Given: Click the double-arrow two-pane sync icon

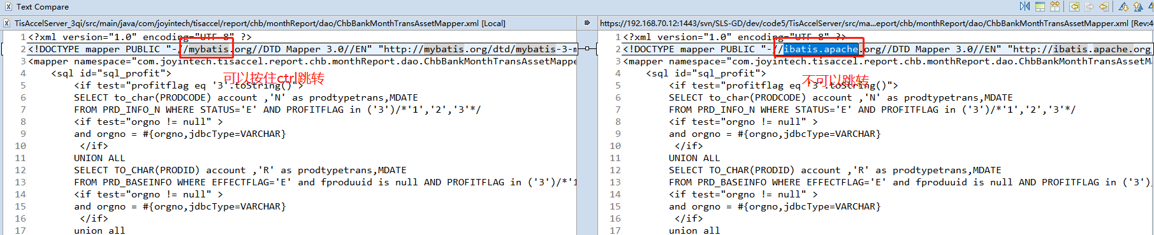Looking at the screenshot, I should [1055, 6].
